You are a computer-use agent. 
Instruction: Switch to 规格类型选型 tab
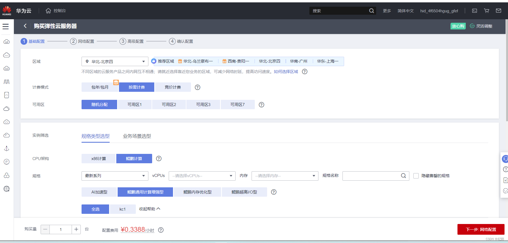click(95, 136)
